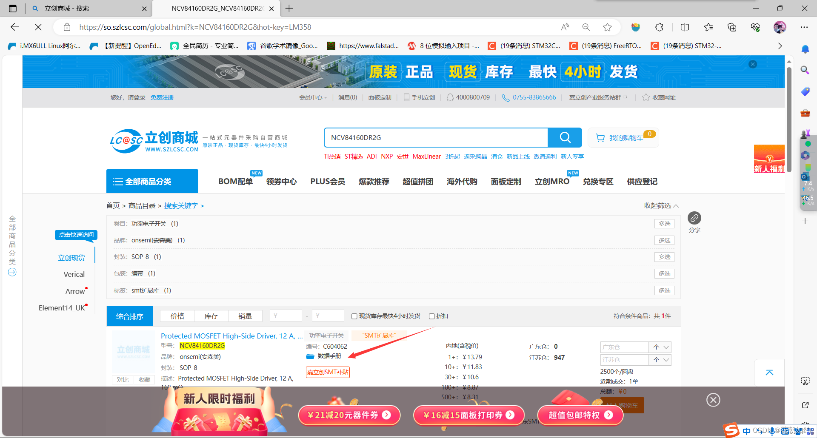Sort results by 销量
Viewport: 817px width, 438px height.
click(245, 316)
